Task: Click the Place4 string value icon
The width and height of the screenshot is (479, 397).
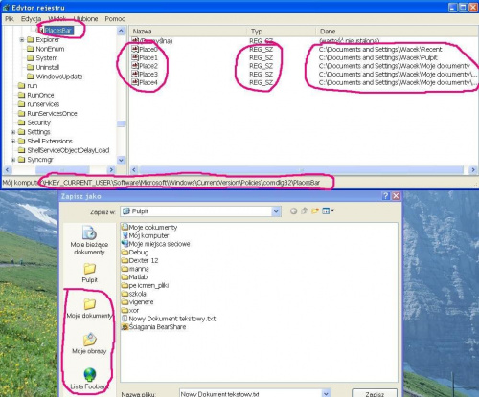Action: coord(135,82)
